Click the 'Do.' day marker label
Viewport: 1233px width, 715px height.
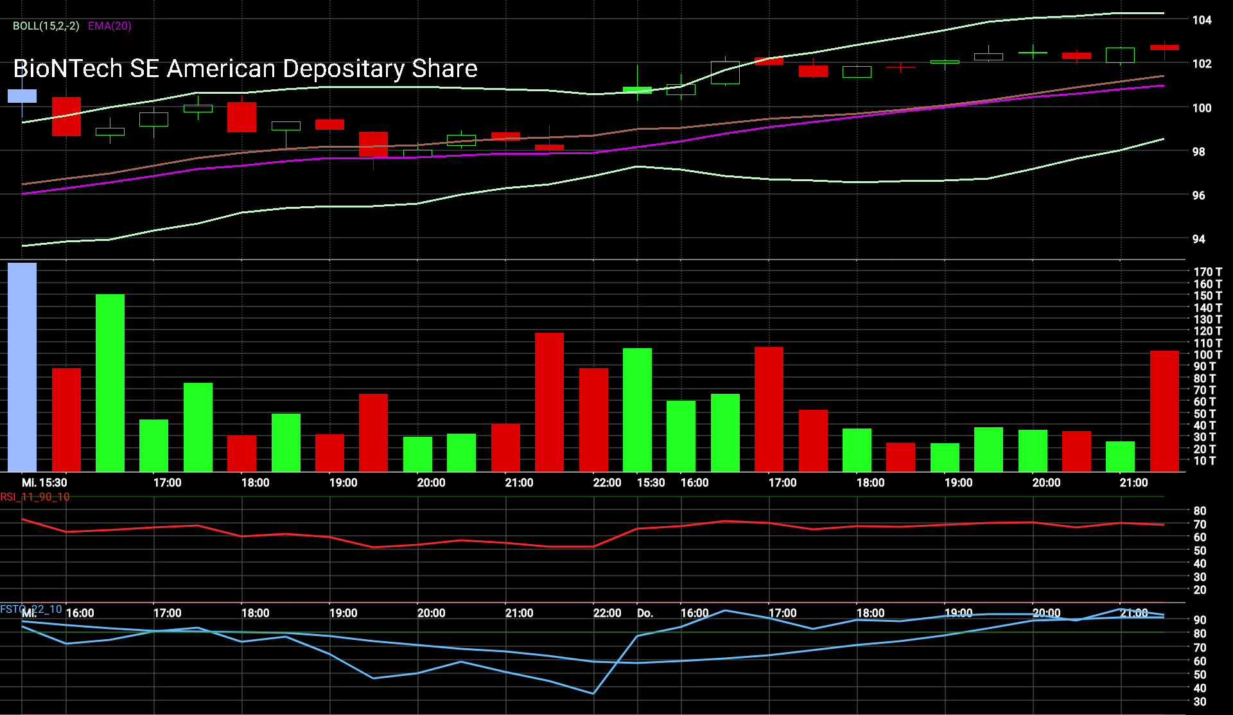645,613
